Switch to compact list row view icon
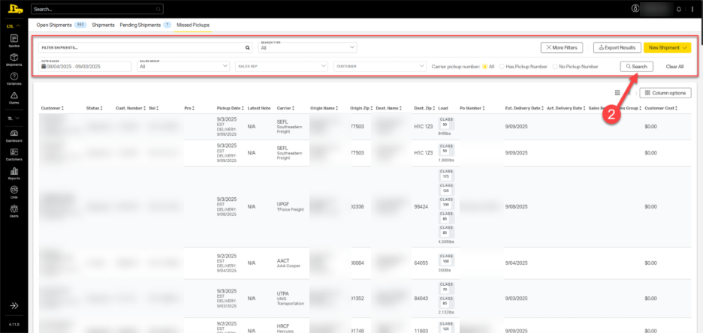 click(617, 93)
